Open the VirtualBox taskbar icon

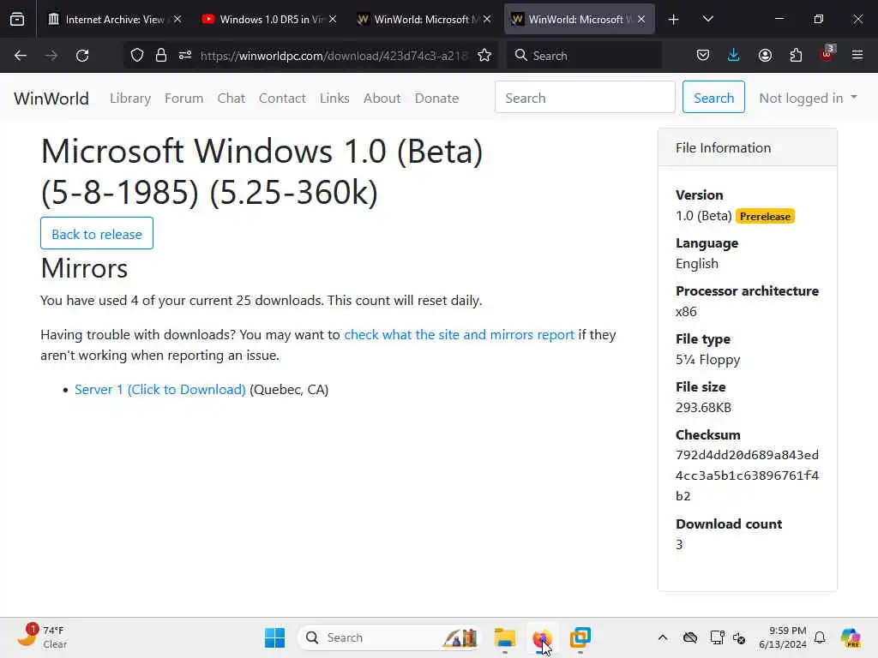(580, 637)
